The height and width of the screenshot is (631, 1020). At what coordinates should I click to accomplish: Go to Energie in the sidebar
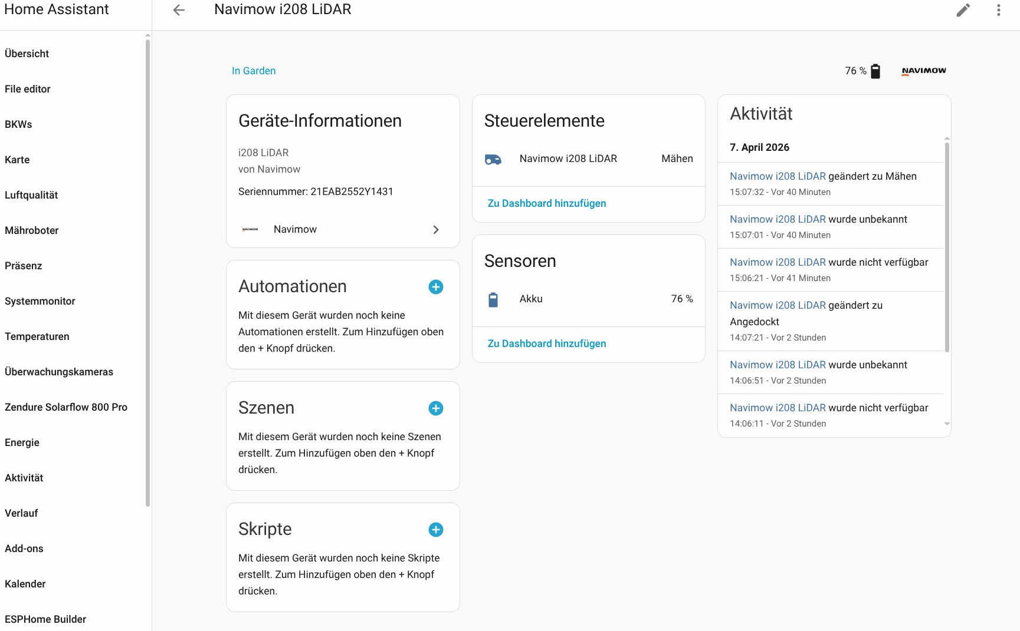click(x=22, y=442)
